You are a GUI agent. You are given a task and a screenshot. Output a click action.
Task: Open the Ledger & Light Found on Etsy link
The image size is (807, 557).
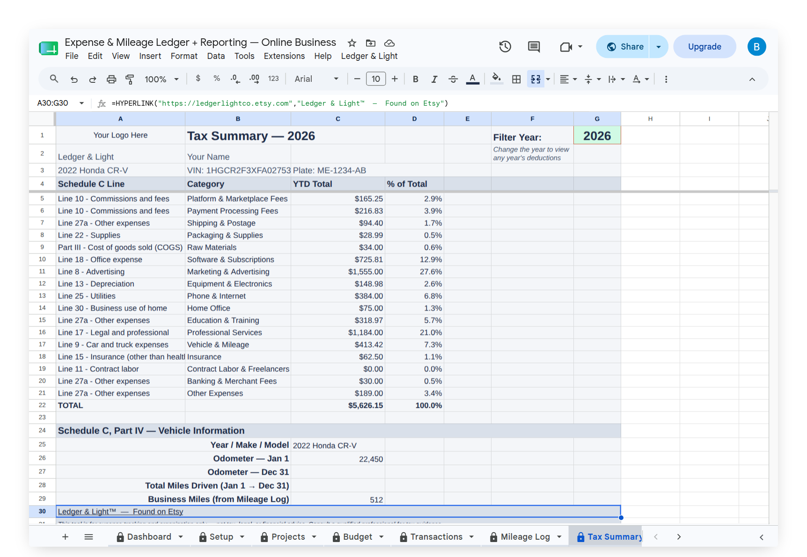click(120, 512)
